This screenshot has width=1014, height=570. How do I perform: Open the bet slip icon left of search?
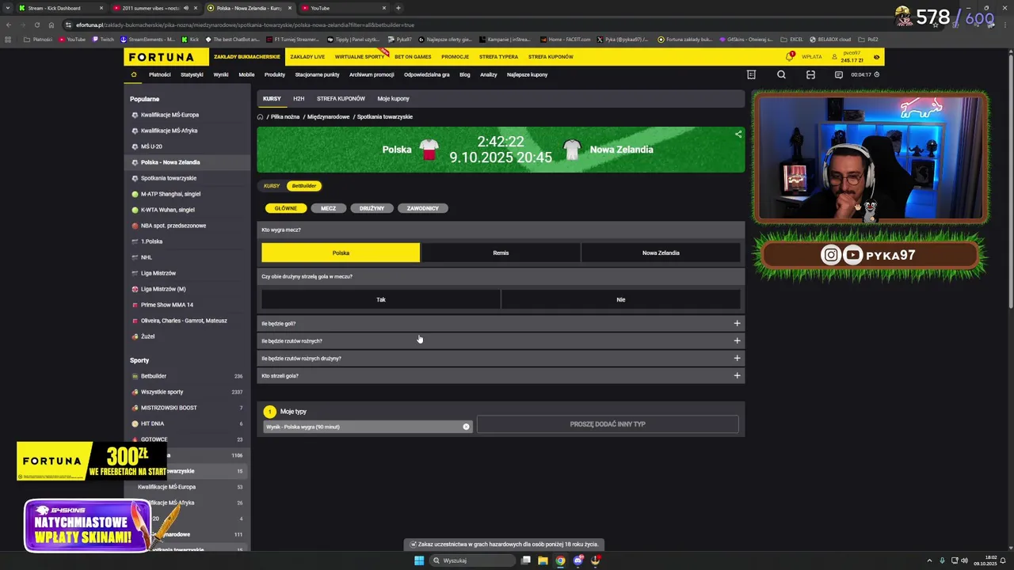751,74
